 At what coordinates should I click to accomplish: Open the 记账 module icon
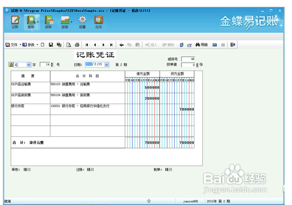tap(15, 22)
